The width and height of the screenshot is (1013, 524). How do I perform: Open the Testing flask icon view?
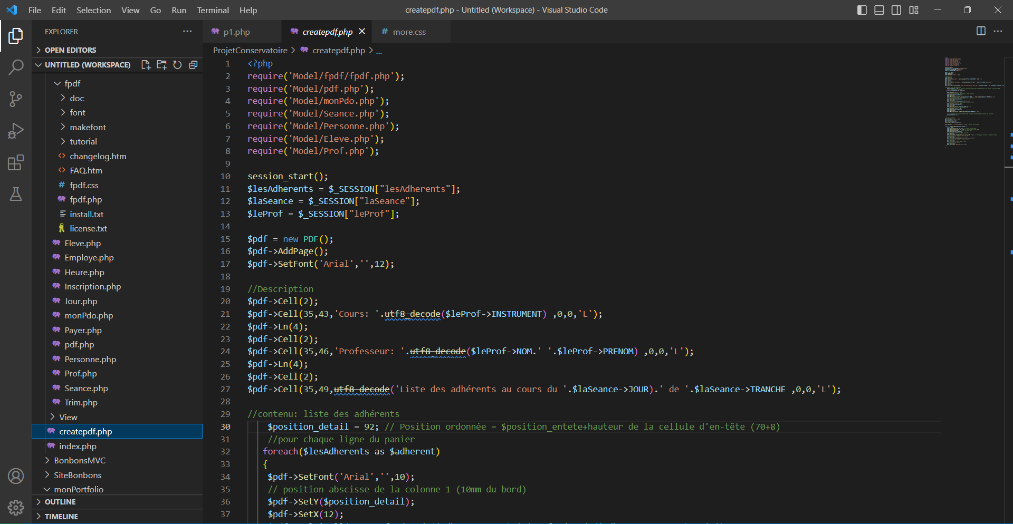(x=16, y=194)
